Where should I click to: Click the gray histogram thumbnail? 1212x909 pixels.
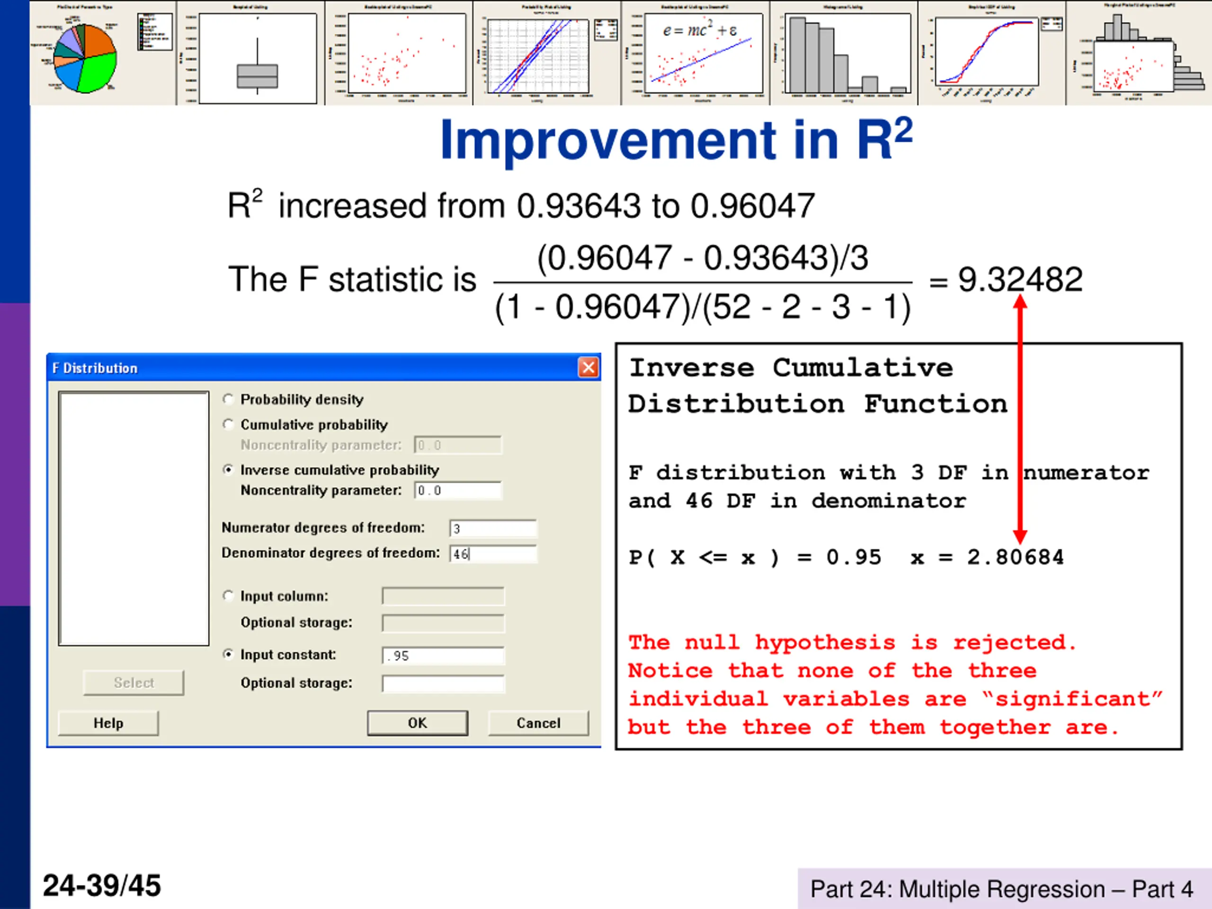point(844,53)
